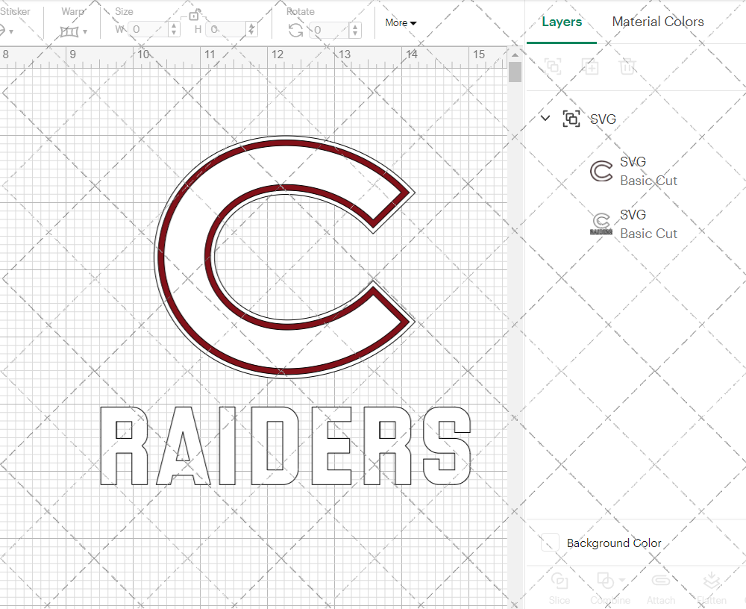This screenshot has width=746, height=609.
Task: Click the canvas scrollbar up arrow
Action: [x=515, y=54]
